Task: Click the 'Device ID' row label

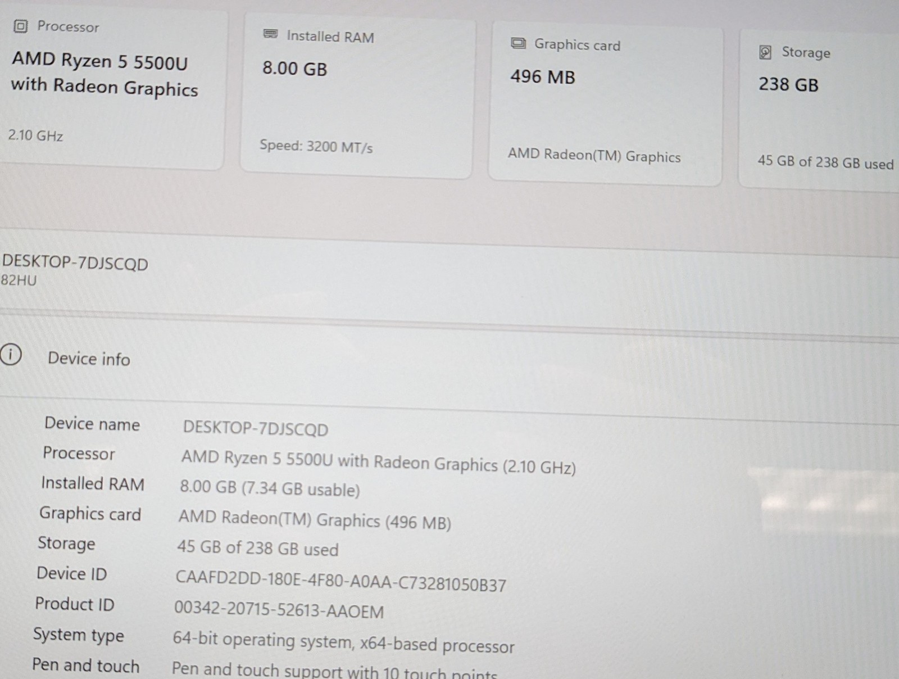Action: pos(71,573)
